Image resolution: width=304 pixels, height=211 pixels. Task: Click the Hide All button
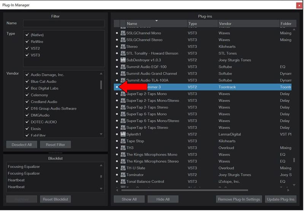point(163,199)
